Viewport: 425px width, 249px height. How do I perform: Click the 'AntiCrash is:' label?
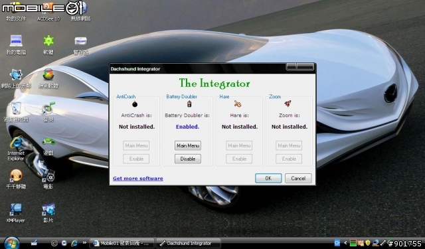(136, 115)
